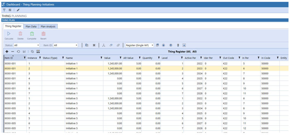Click the circled down arrow icon

click(x=163, y=45)
